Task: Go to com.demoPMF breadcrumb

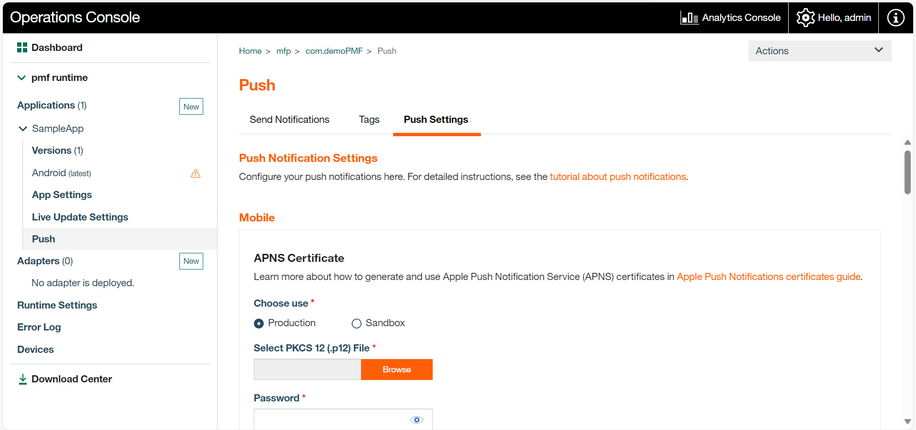Action: click(334, 51)
